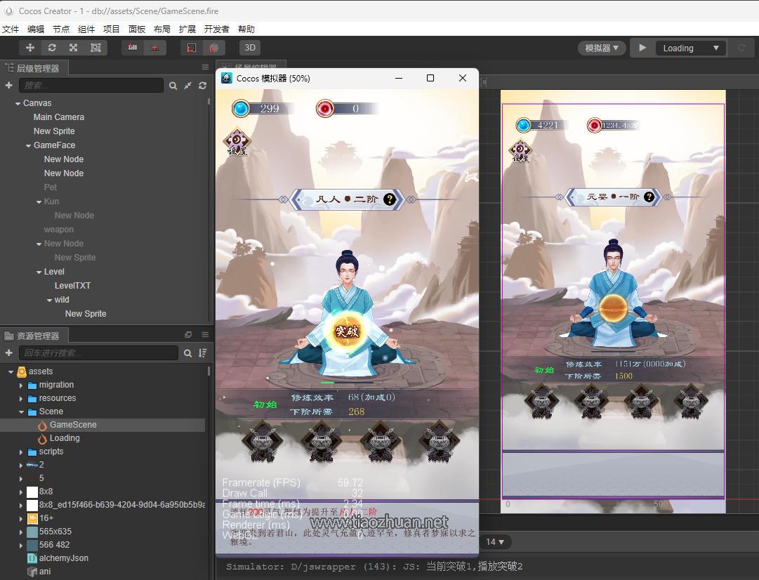The height and width of the screenshot is (580, 759).
Task: Select the Pet node
Action: (51, 187)
